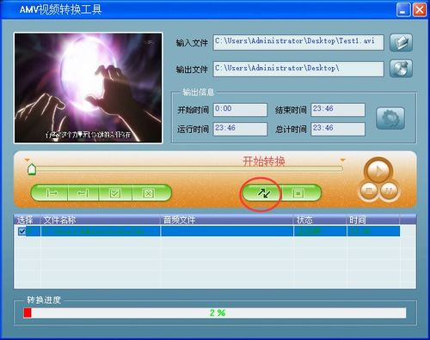
Task: Open the gear settings button
Action: point(390,118)
